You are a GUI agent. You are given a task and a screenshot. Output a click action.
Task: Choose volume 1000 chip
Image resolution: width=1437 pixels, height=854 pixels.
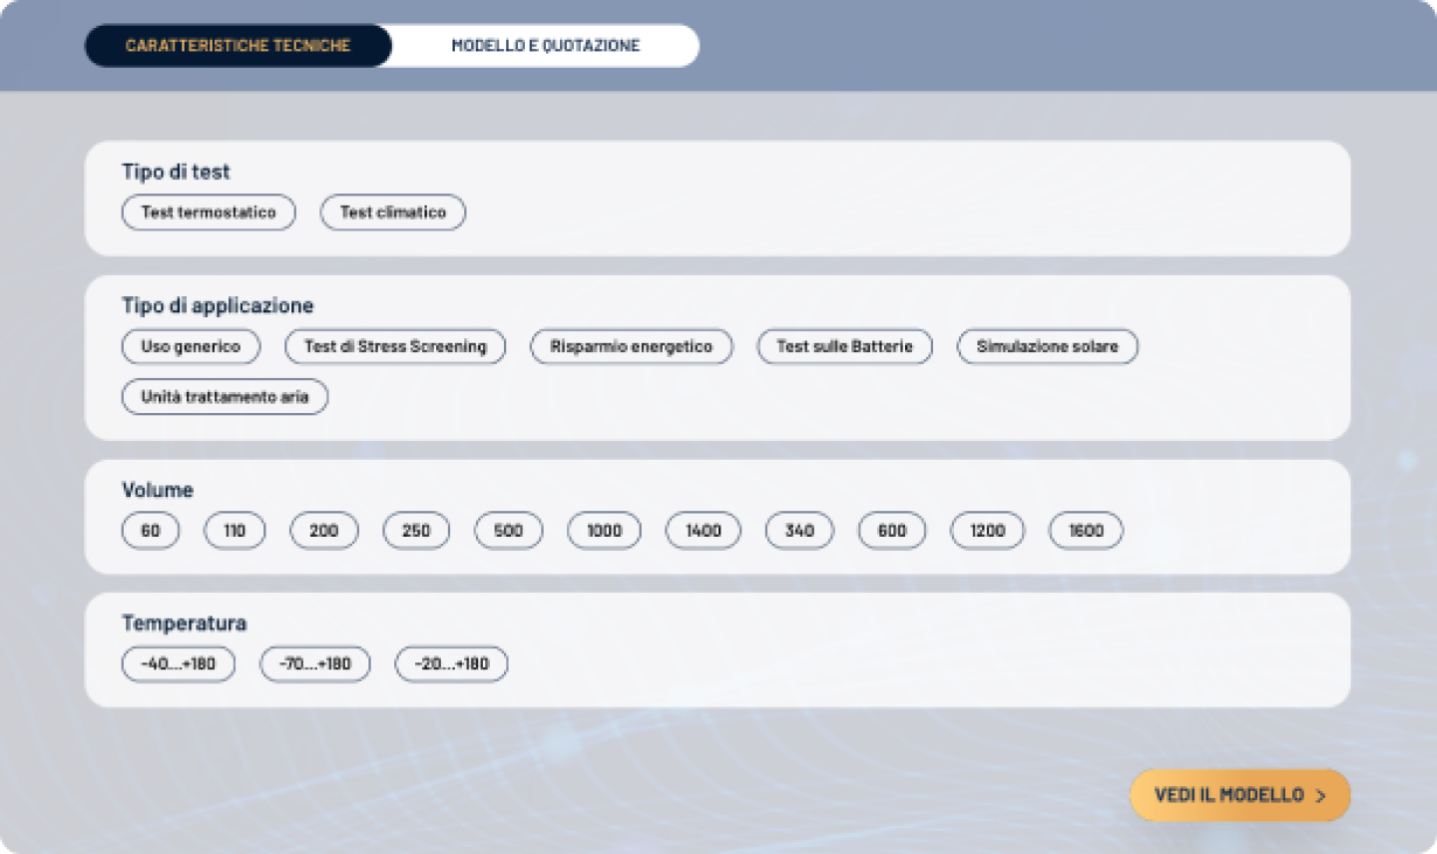(x=604, y=531)
